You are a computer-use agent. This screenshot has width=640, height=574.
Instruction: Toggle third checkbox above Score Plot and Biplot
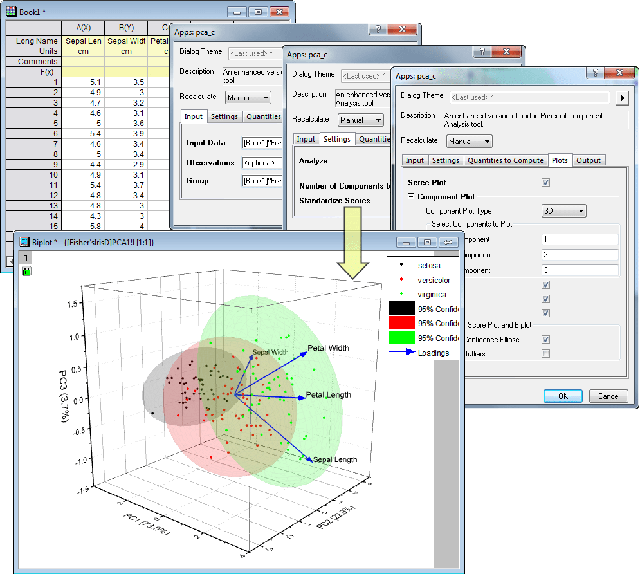pyautogui.click(x=545, y=313)
